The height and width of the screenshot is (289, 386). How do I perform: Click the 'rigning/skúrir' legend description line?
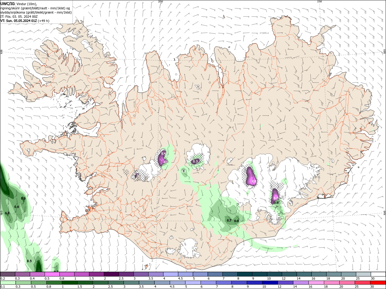click(x=35, y=8)
